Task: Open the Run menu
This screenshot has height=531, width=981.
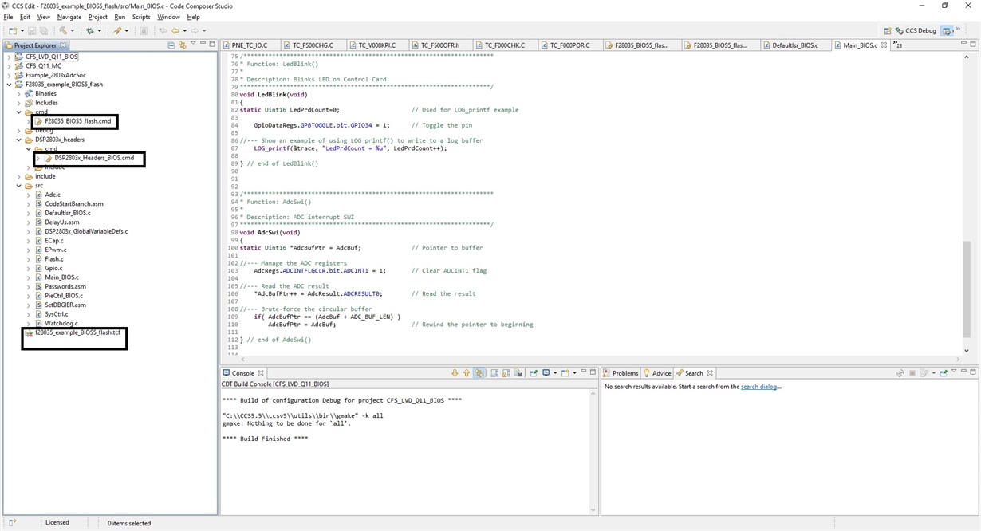Action: [x=120, y=17]
